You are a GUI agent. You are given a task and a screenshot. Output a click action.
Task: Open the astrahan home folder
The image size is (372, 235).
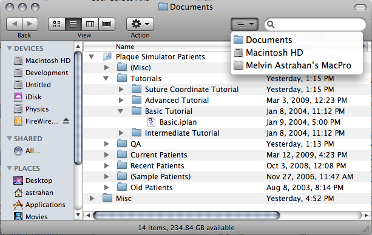pyautogui.click(x=33, y=193)
